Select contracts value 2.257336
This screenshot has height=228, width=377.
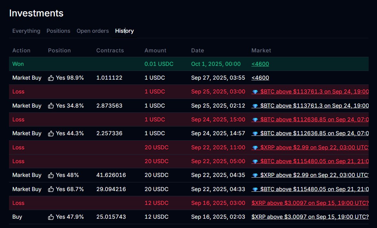pyautogui.click(x=109, y=133)
